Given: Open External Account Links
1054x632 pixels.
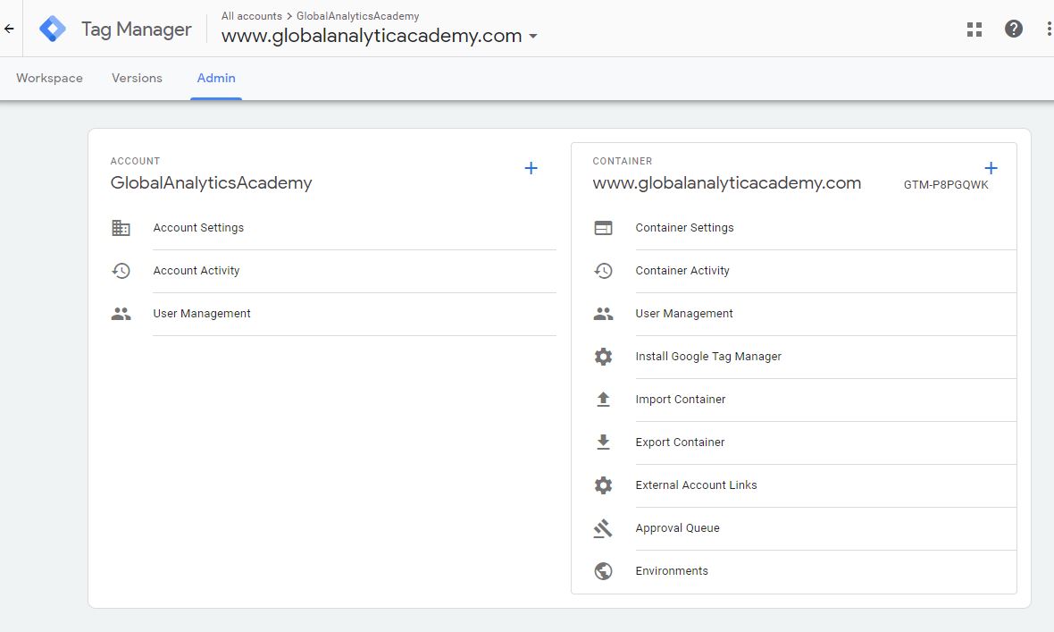Looking at the screenshot, I should coord(696,485).
